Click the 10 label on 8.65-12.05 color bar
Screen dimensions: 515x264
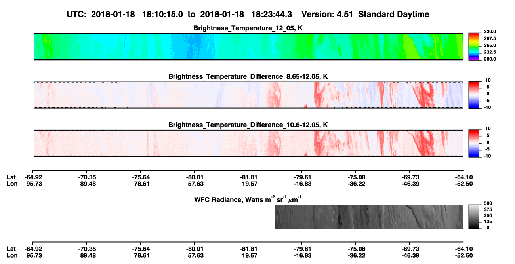488,80
